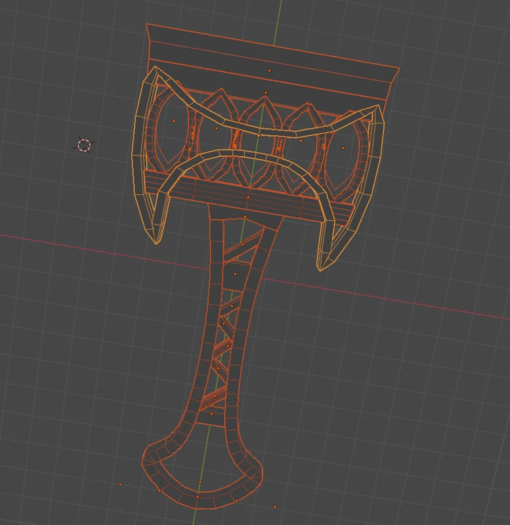Select the origin dot on the horizontal crossbar
The height and width of the screenshot is (525, 510).
pyautogui.click(x=248, y=198)
